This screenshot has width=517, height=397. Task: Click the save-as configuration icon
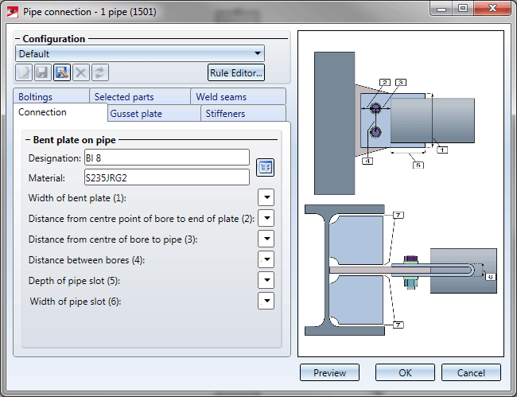[62, 73]
